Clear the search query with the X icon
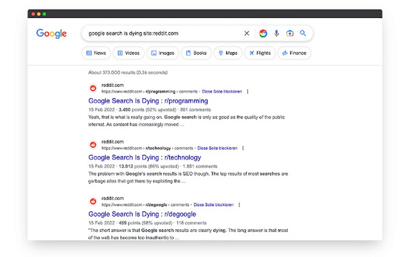 246,33
